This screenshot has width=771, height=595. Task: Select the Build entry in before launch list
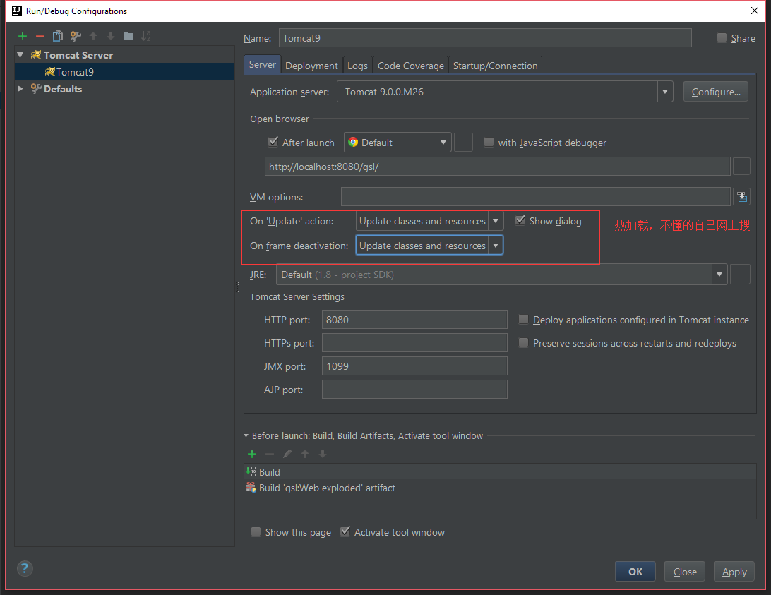click(500, 472)
